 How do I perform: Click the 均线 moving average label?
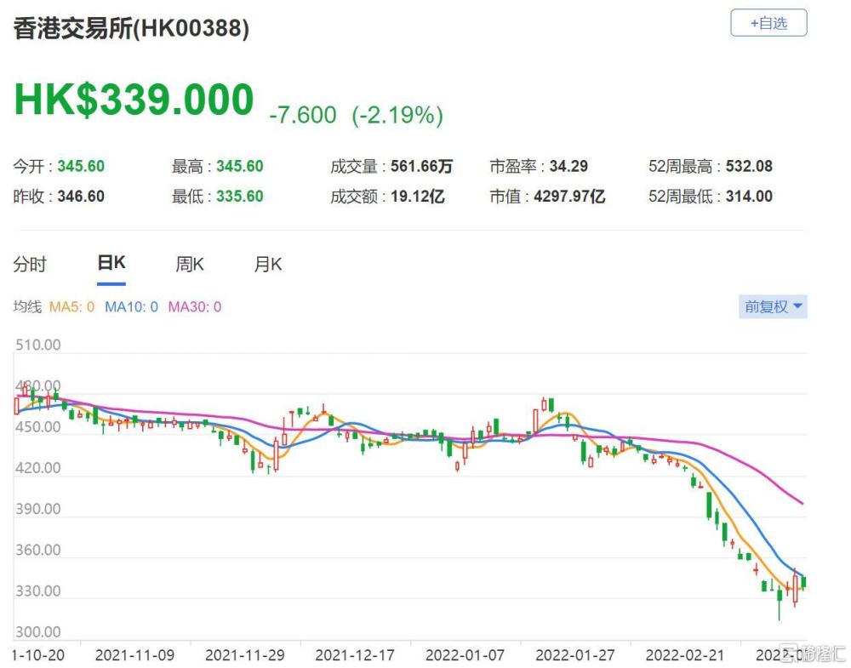click(x=27, y=307)
